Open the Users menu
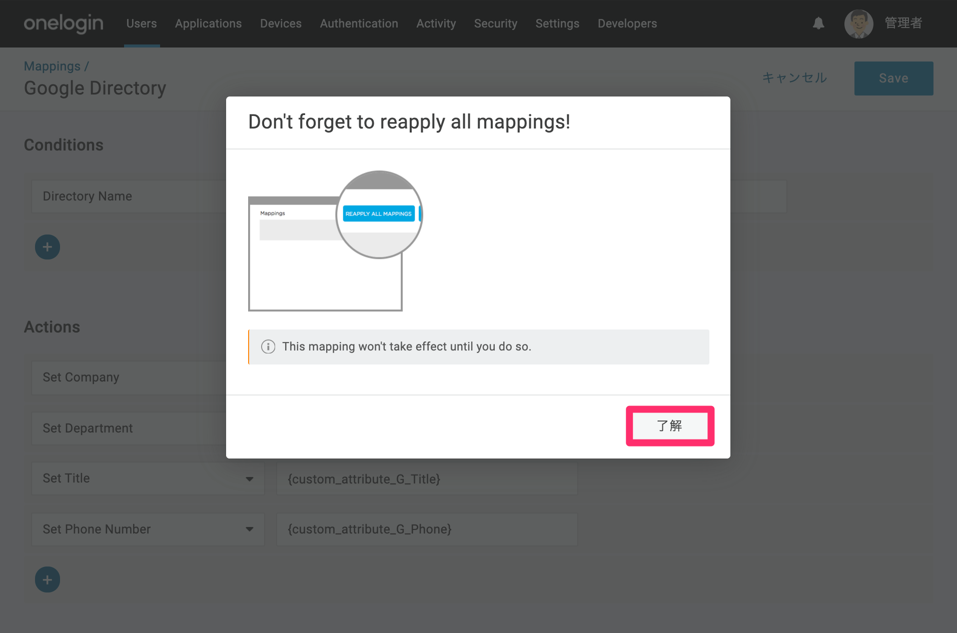The width and height of the screenshot is (957, 633). [x=142, y=23]
